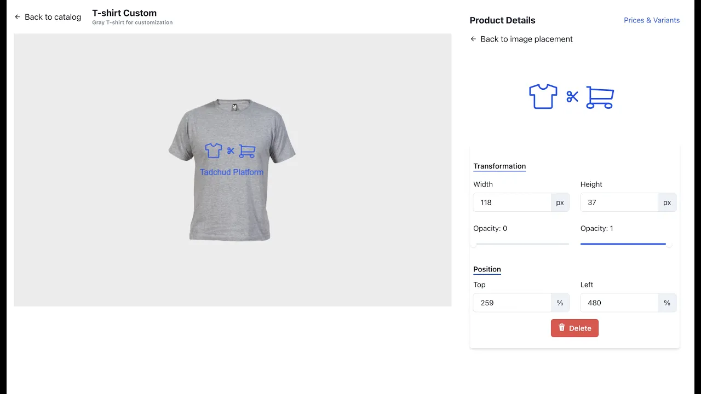Return to the catalog page
The height and width of the screenshot is (394, 701).
coord(53,17)
